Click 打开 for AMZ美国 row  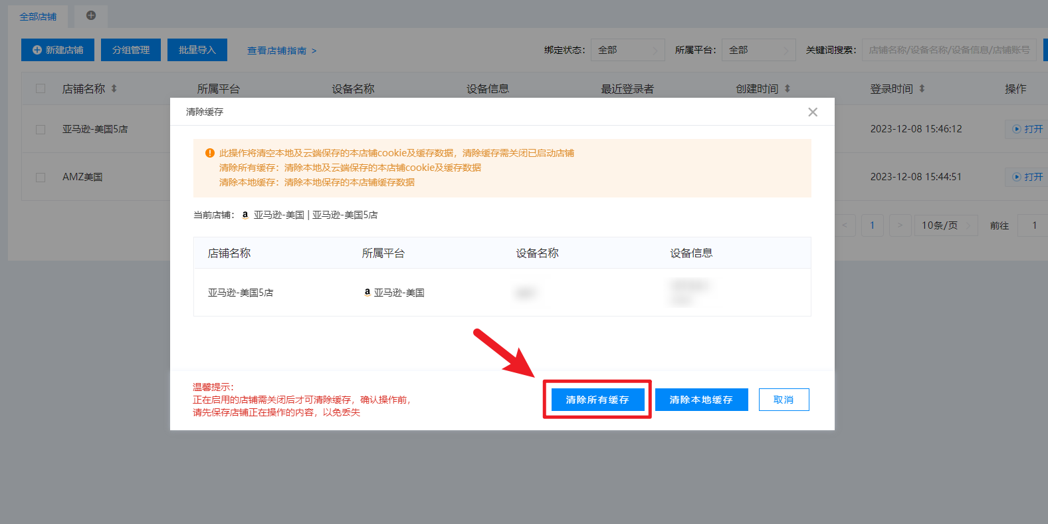coord(1027,177)
